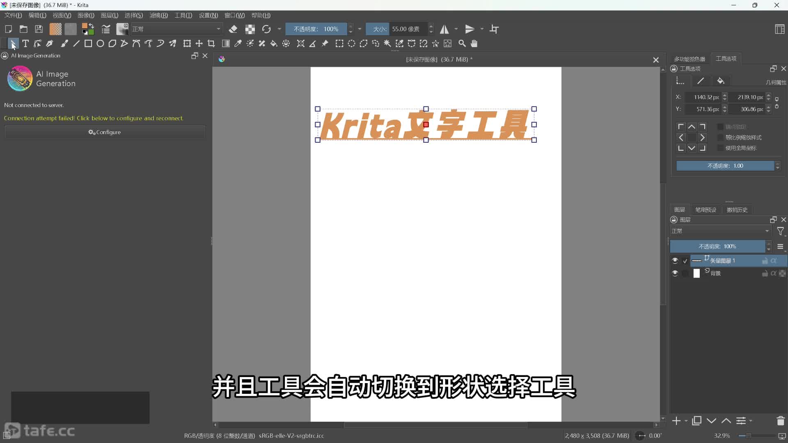Select the Ellipse shape tool
Image resolution: width=788 pixels, height=443 pixels.
point(100,43)
